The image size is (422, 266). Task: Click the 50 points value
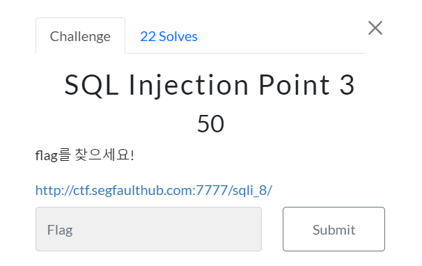click(210, 124)
